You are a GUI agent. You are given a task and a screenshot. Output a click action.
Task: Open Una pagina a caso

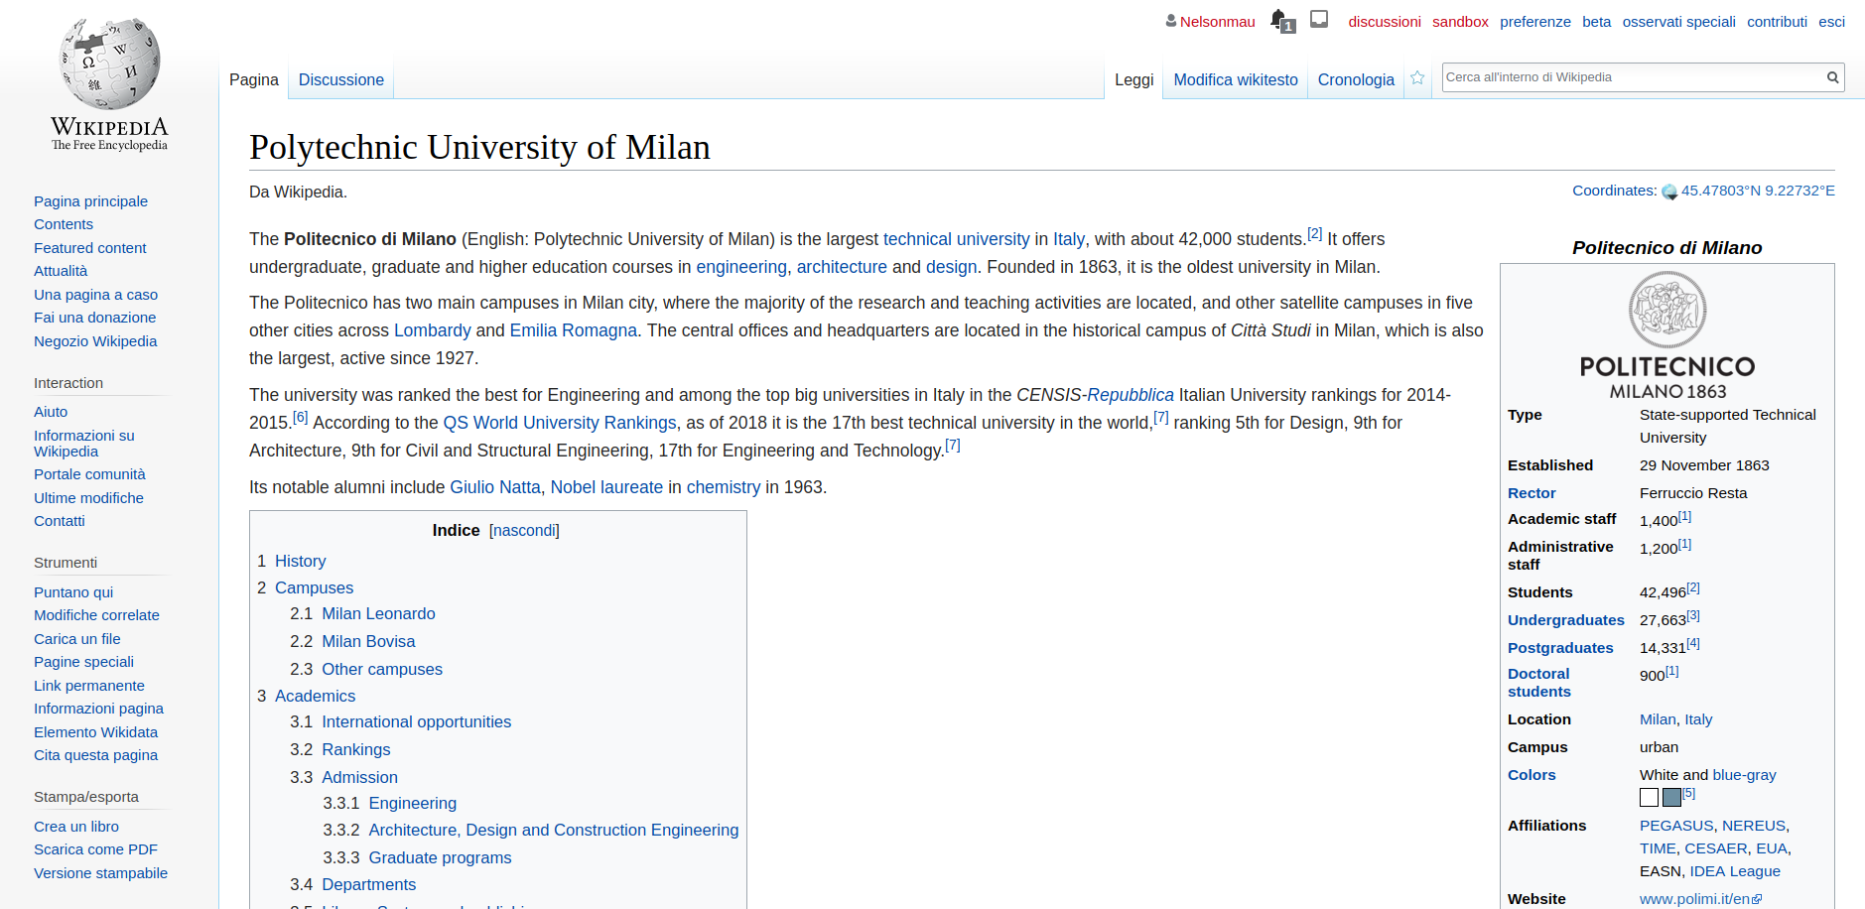coord(95,295)
